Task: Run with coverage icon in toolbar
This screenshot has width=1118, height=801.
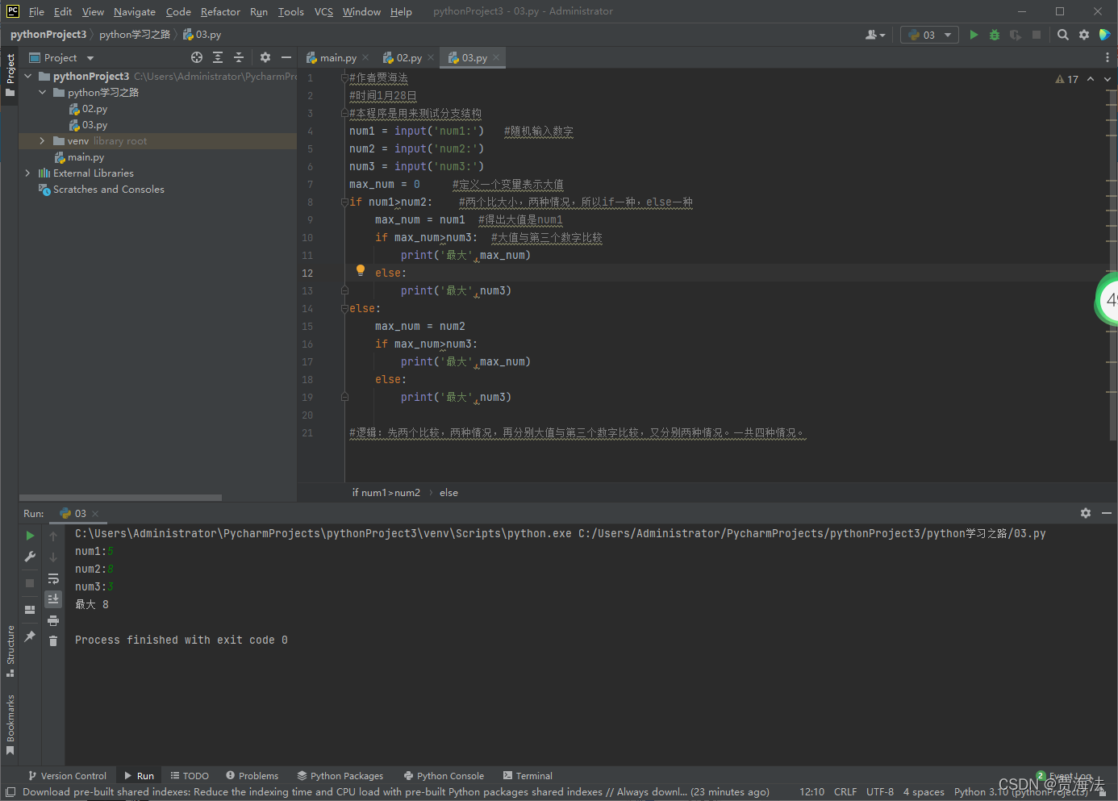Action: [1016, 35]
